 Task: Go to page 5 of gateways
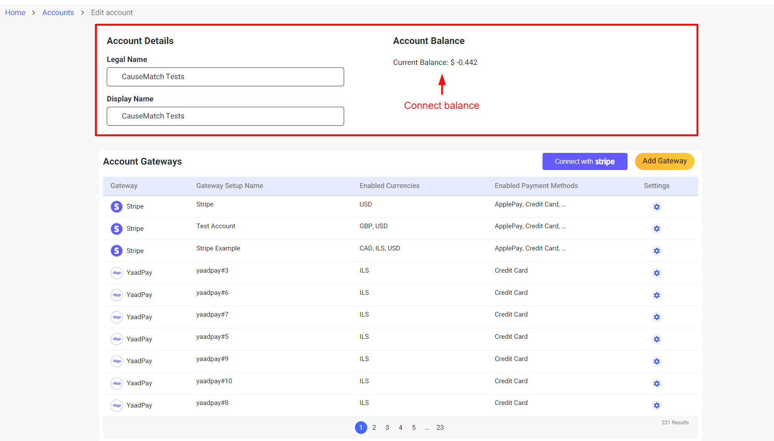click(414, 428)
